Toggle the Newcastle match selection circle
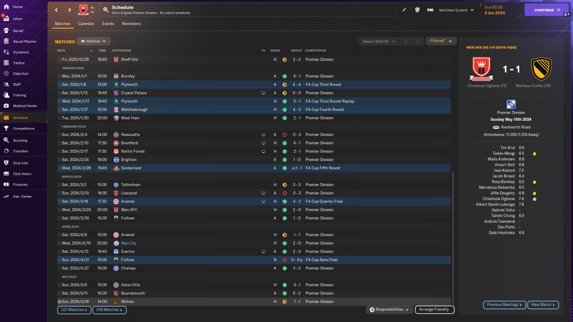573x322 pixels. click(x=60, y=135)
